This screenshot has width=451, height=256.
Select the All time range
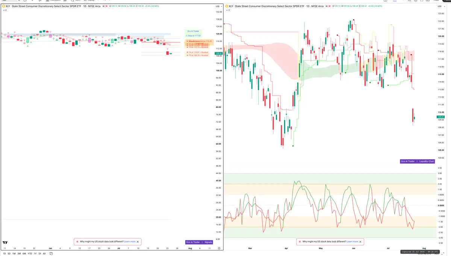44,254
